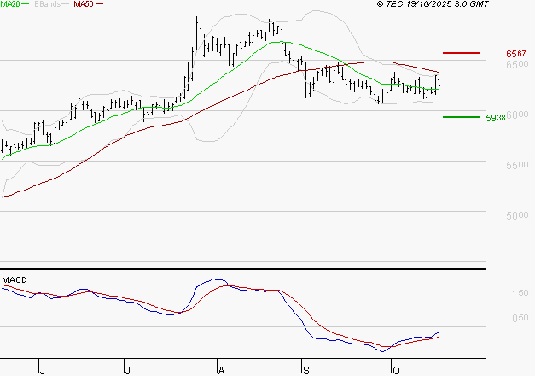This screenshot has width=535, height=376.
Task: Click the TEC copyright date text
Action: click(x=433, y=4)
